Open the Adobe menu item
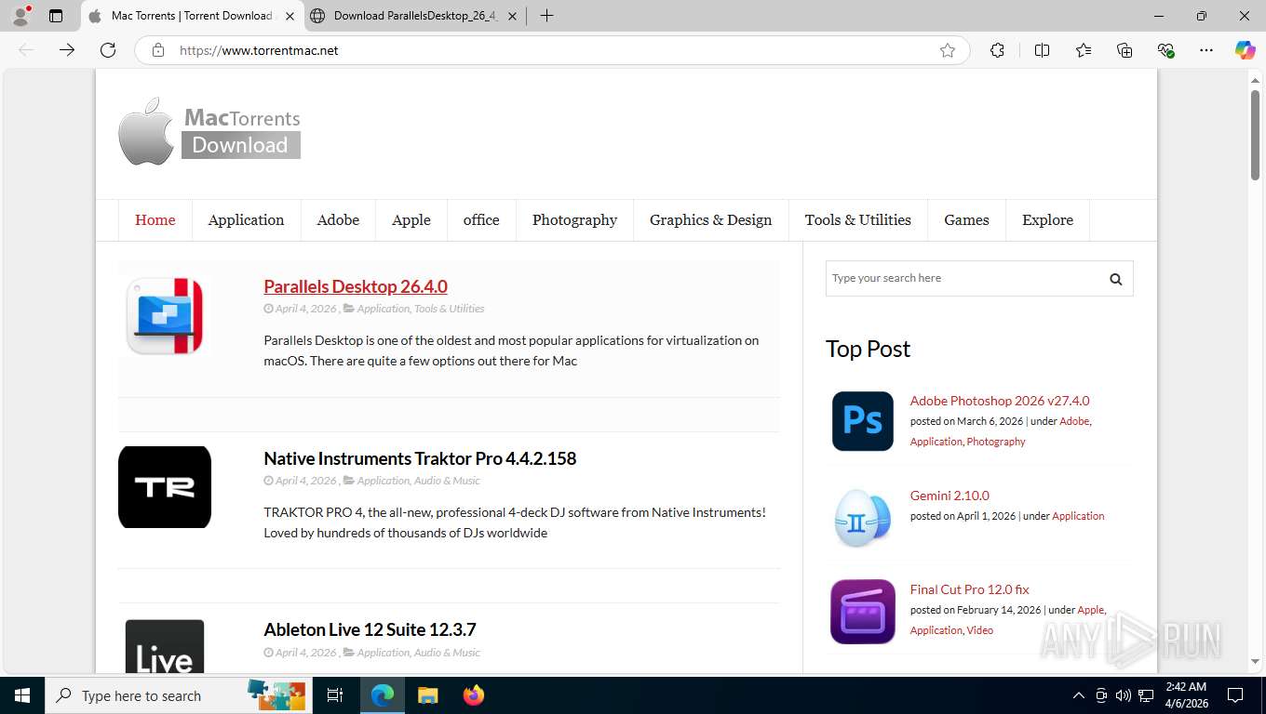Screen dimensions: 1266x714 (338, 220)
